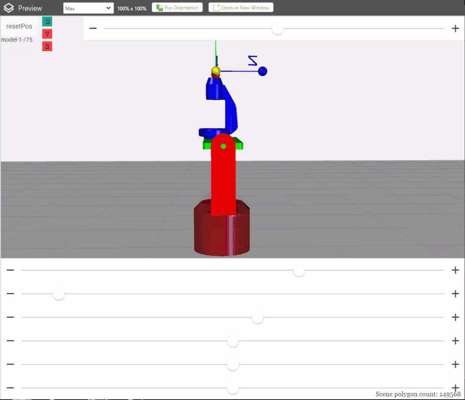465x400 pixels.
Task: Toggle the red Y axis control
Action: click(x=47, y=33)
